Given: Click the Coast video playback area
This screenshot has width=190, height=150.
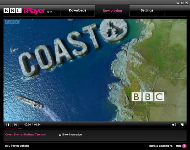Looking at the screenshot, I should (x=95, y=70).
